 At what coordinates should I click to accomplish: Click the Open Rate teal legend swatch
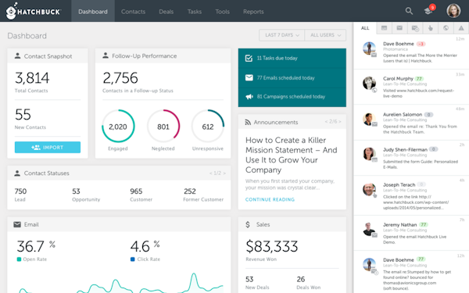[x=19, y=259]
